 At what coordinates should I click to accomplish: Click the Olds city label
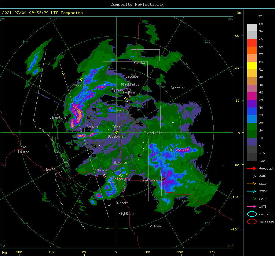tap(116, 127)
